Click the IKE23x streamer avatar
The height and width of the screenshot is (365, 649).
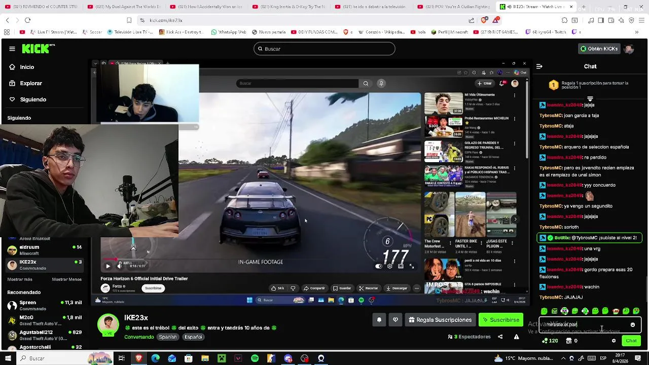(x=108, y=324)
